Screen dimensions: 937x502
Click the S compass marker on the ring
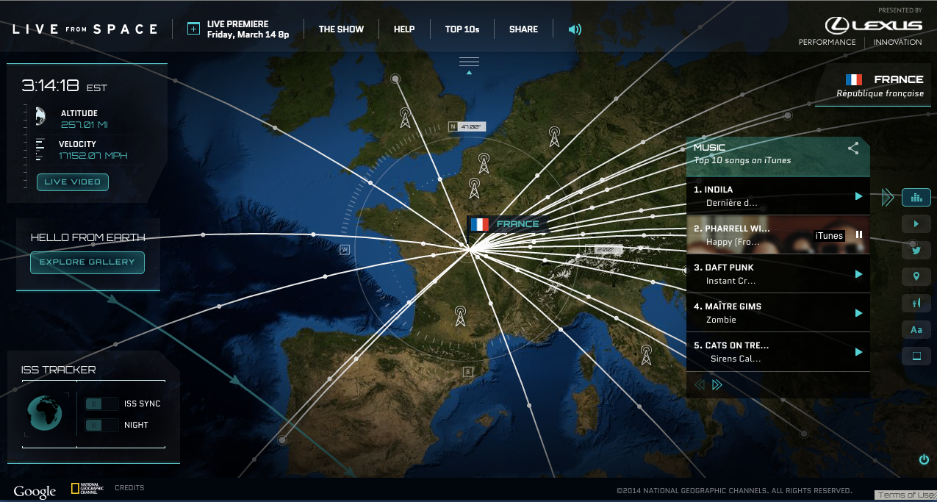coord(467,372)
